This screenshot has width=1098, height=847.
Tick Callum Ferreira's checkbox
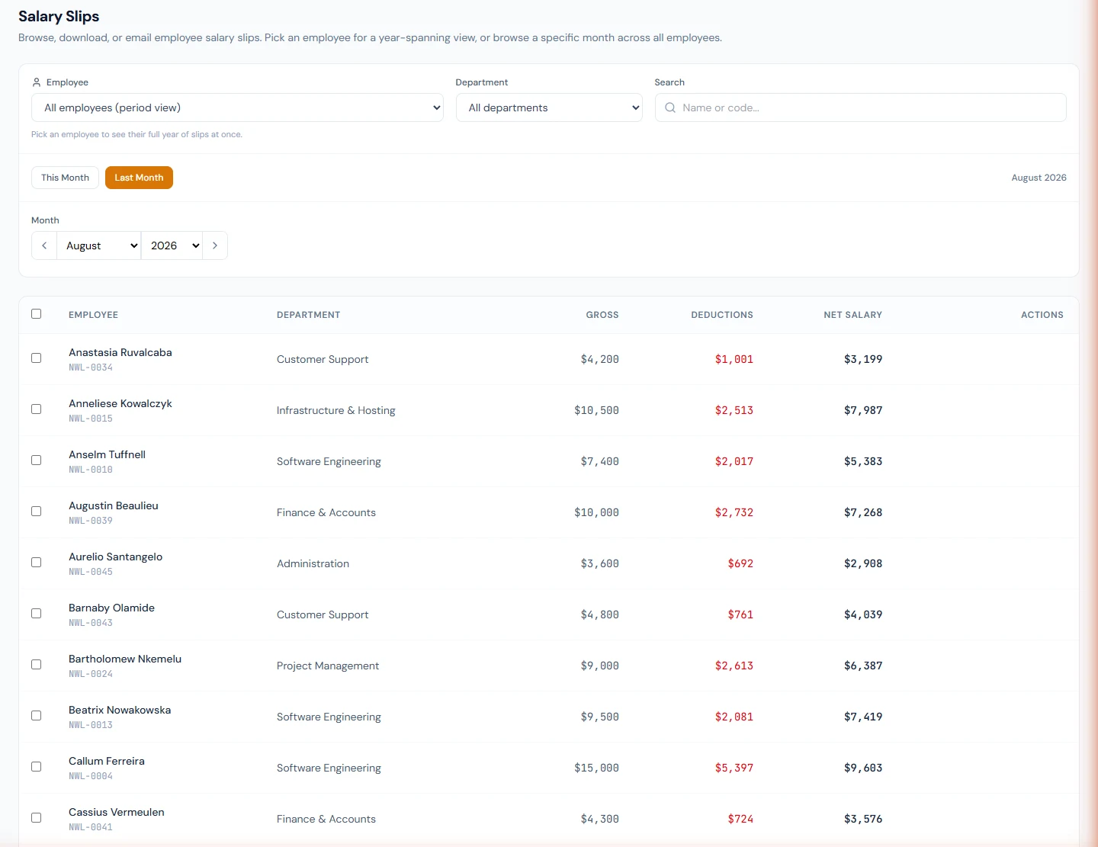(x=36, y=767)
